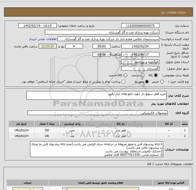Click goods group field محصولات الکترونیکی

(x=97, y=113)
